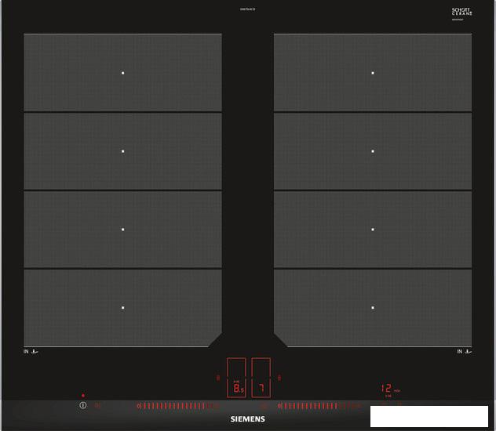Tap the 12 min timer display
The image size is (496, 431).
(390, 389)
